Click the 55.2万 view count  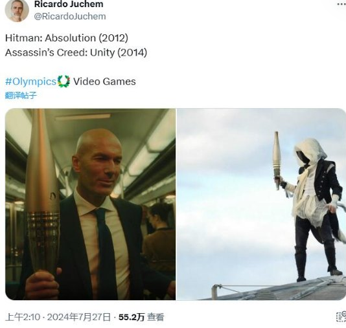click(132, 317)
